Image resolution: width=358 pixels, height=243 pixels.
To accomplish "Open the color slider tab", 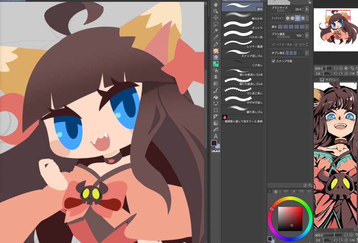I will (x=286, y=192).
